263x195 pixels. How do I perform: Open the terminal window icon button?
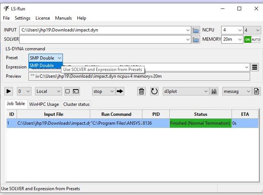coord(76,91)
